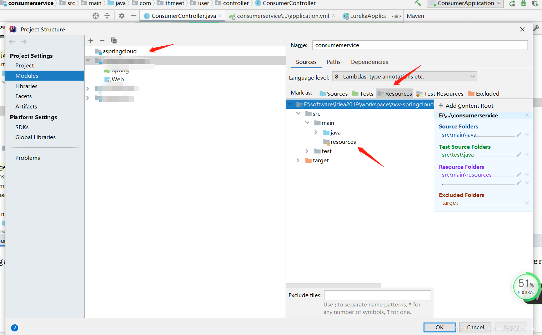Remove src\main\resources using its X icon

tap(527, 174)
